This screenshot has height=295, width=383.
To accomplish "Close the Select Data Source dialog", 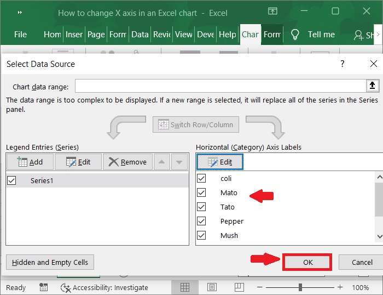I will [x=374, y=64].
